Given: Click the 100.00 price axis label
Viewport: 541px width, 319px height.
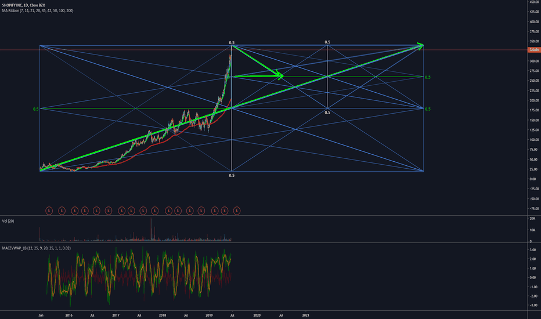Looking at the screenshot, I should point(534,140).
